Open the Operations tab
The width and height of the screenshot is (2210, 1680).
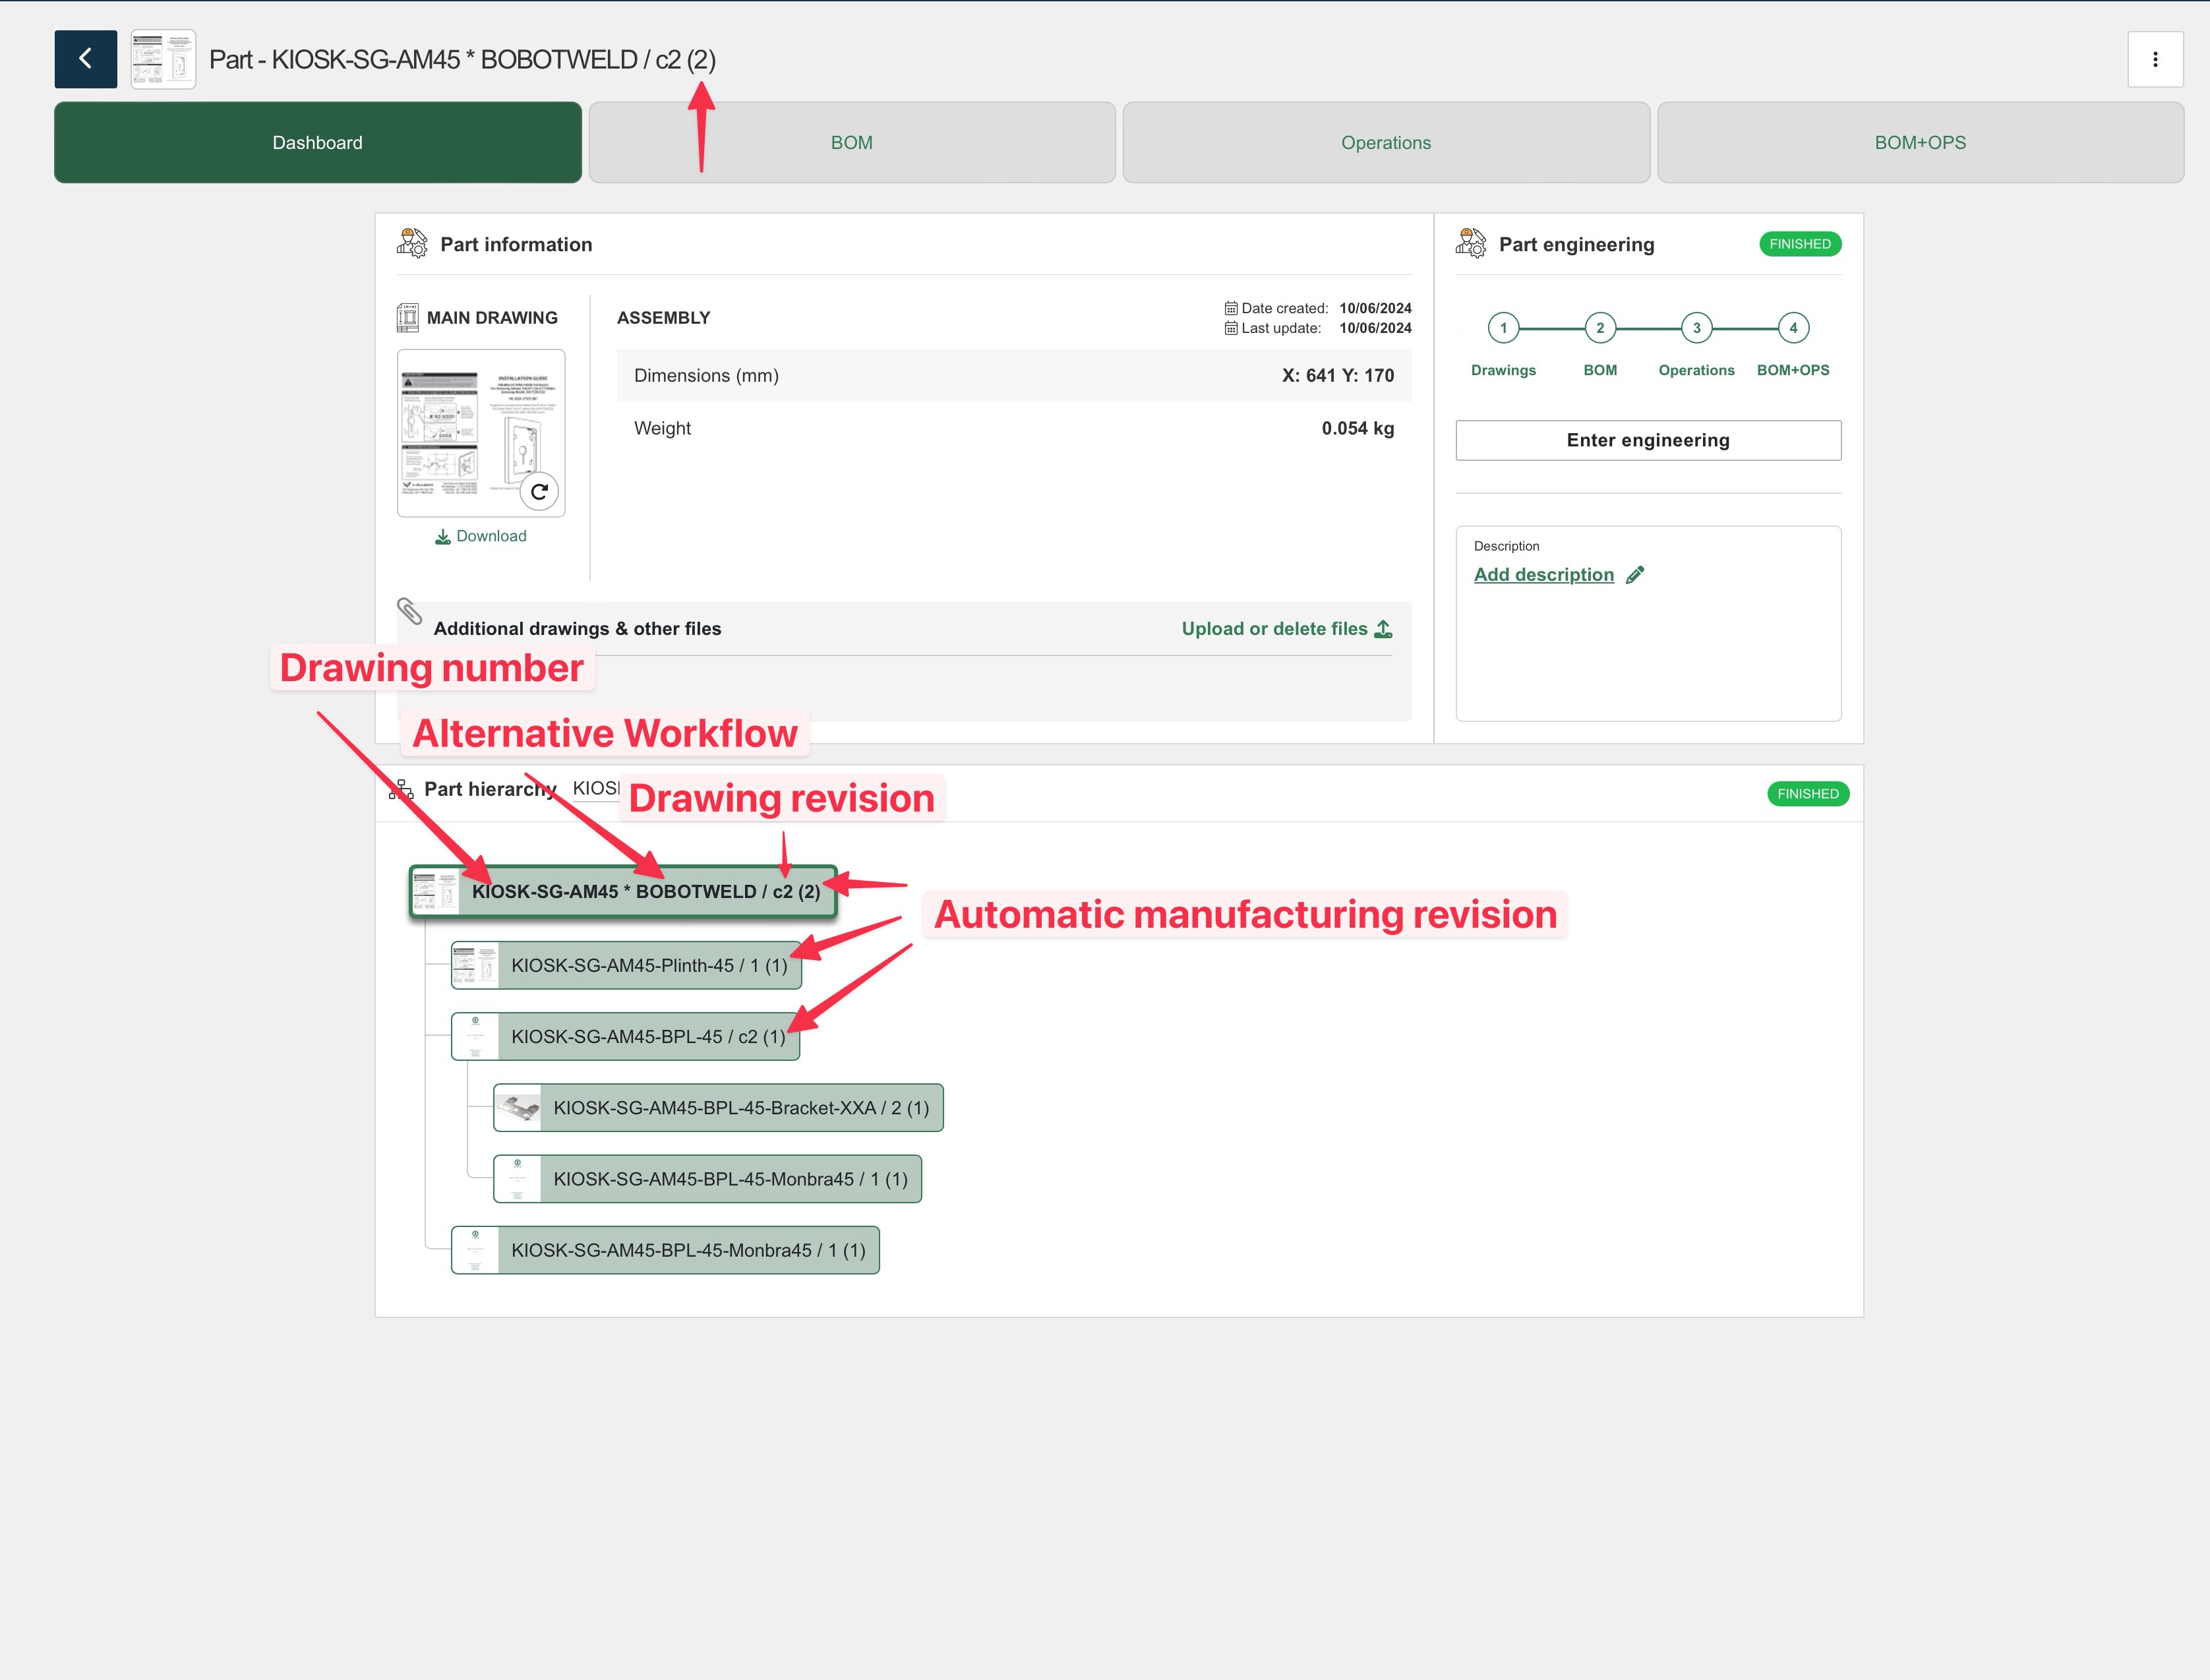[x=1385, y=142]
